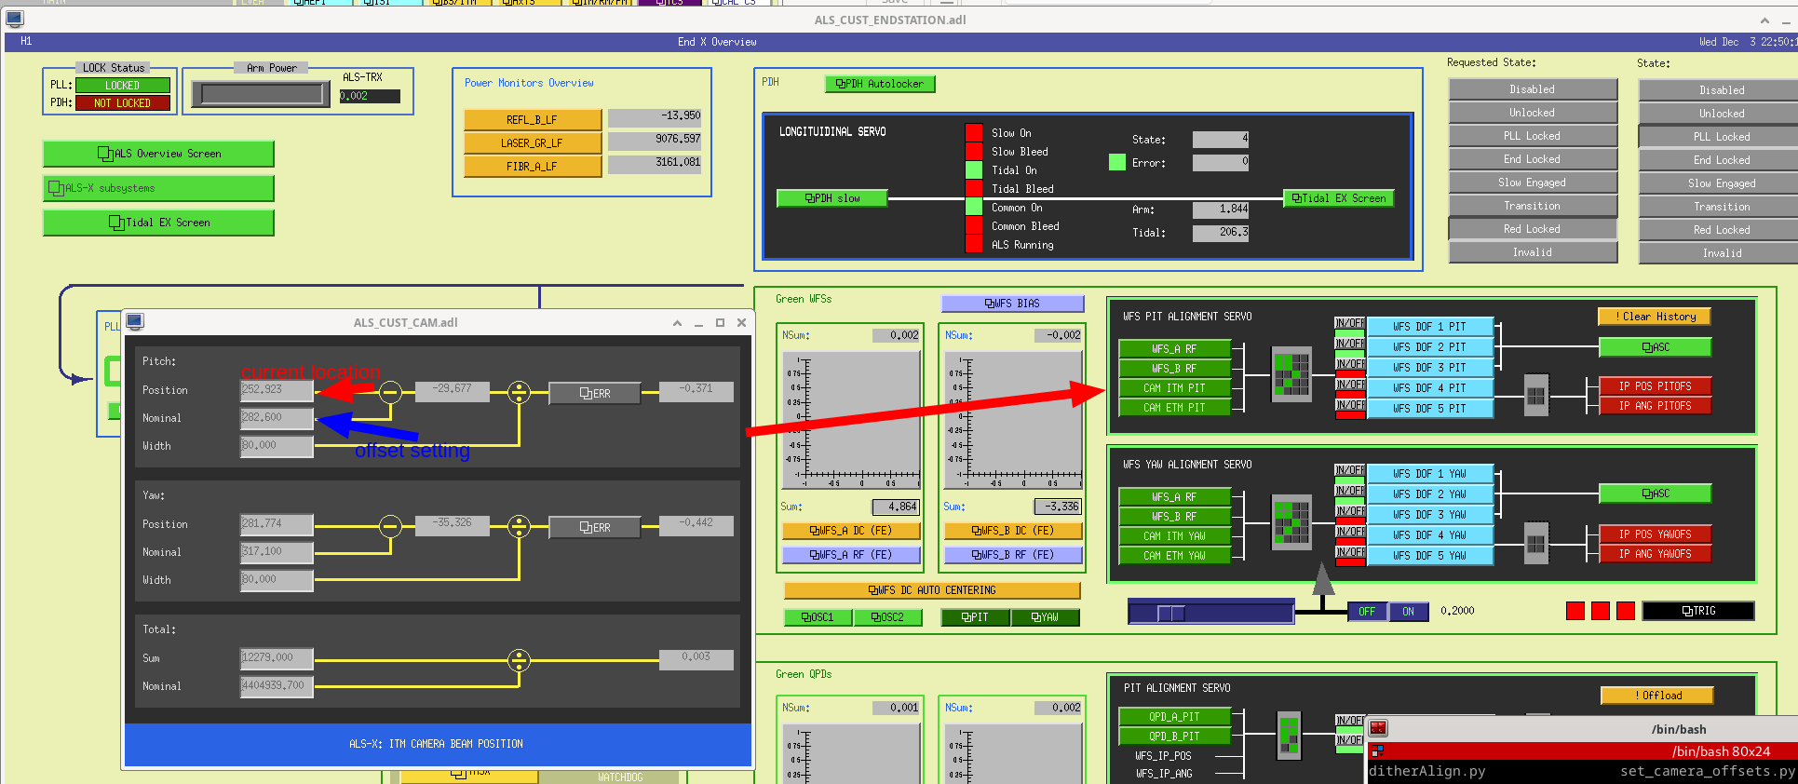
Task: Open the Pitch ERR display button
Action: coord(594,394)
